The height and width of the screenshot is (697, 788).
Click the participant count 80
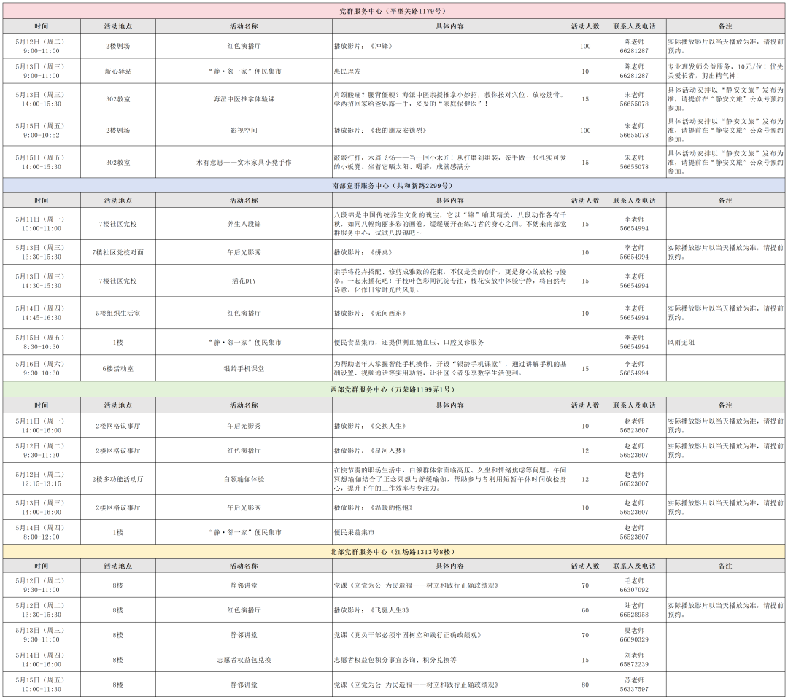point(585,685)
